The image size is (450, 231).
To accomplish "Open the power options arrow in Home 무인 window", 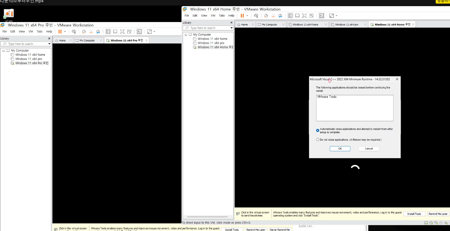I will [247, 16].
